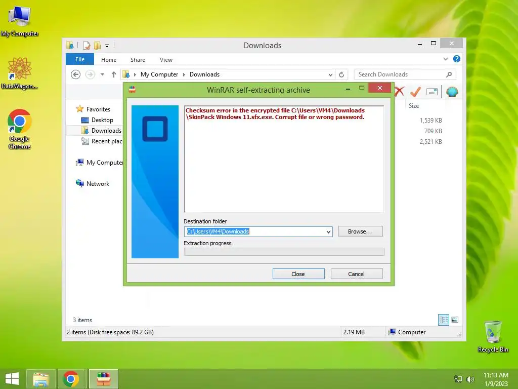Switch to large thumbnails view icon
The width and height of the screenshot is (518, 389).
point(455,320)
